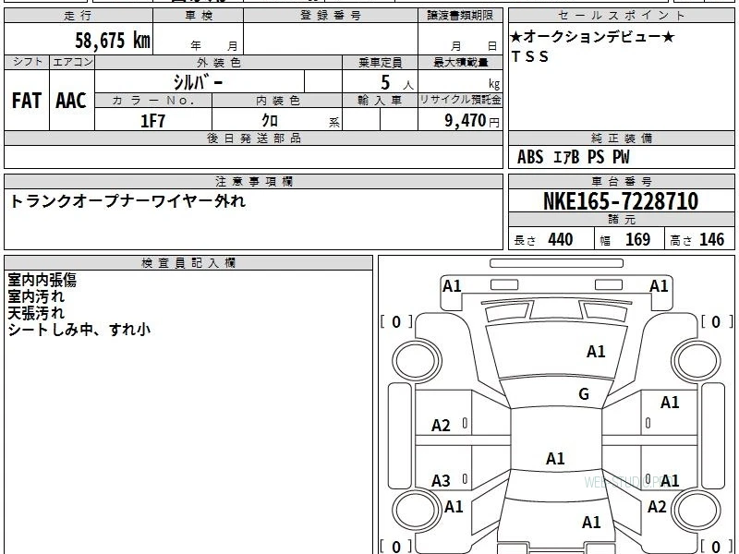Select the 諸元 header
This screenshot has width=739, height=554.
[x=621, y=220]
